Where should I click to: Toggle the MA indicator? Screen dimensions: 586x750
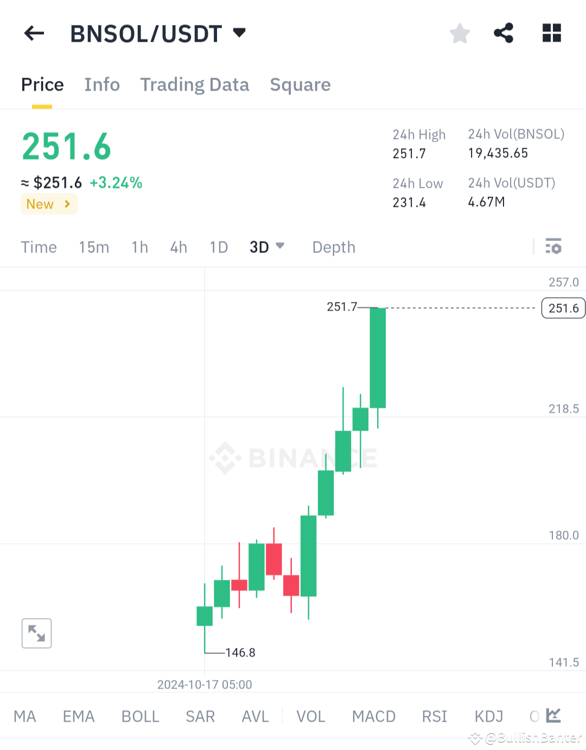point(24,716)
